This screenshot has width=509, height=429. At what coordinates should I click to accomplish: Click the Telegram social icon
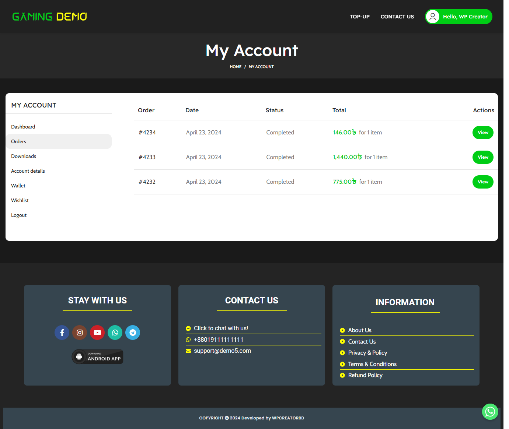pyautogui.click(x=133, y=333)
